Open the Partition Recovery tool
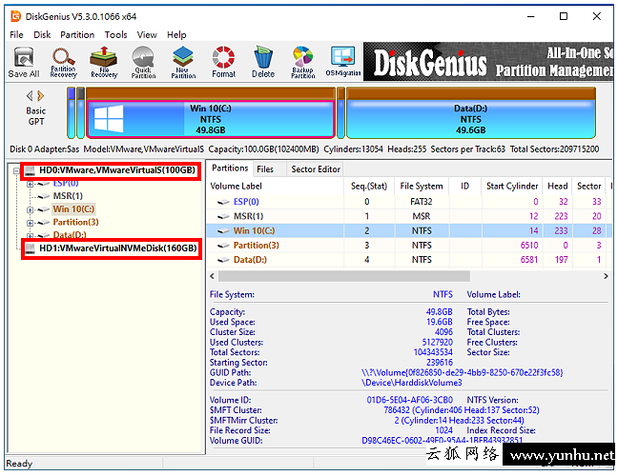 point(63,62)
